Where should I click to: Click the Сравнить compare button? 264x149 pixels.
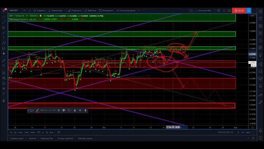40,10
